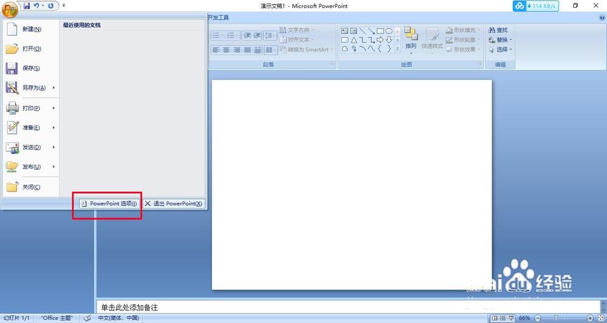The image size is (607, 323).
Task: Click the notes pane 单击此处添加备注
Action: click(x=129, y=307)
